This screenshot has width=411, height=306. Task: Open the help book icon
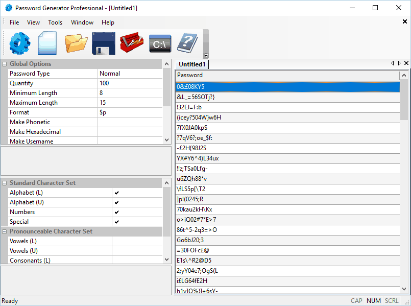pos(188,43)
